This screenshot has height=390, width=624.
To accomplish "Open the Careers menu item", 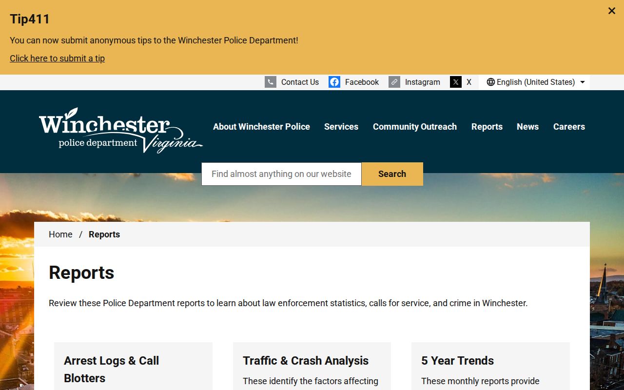I will (x=569, y=127).
